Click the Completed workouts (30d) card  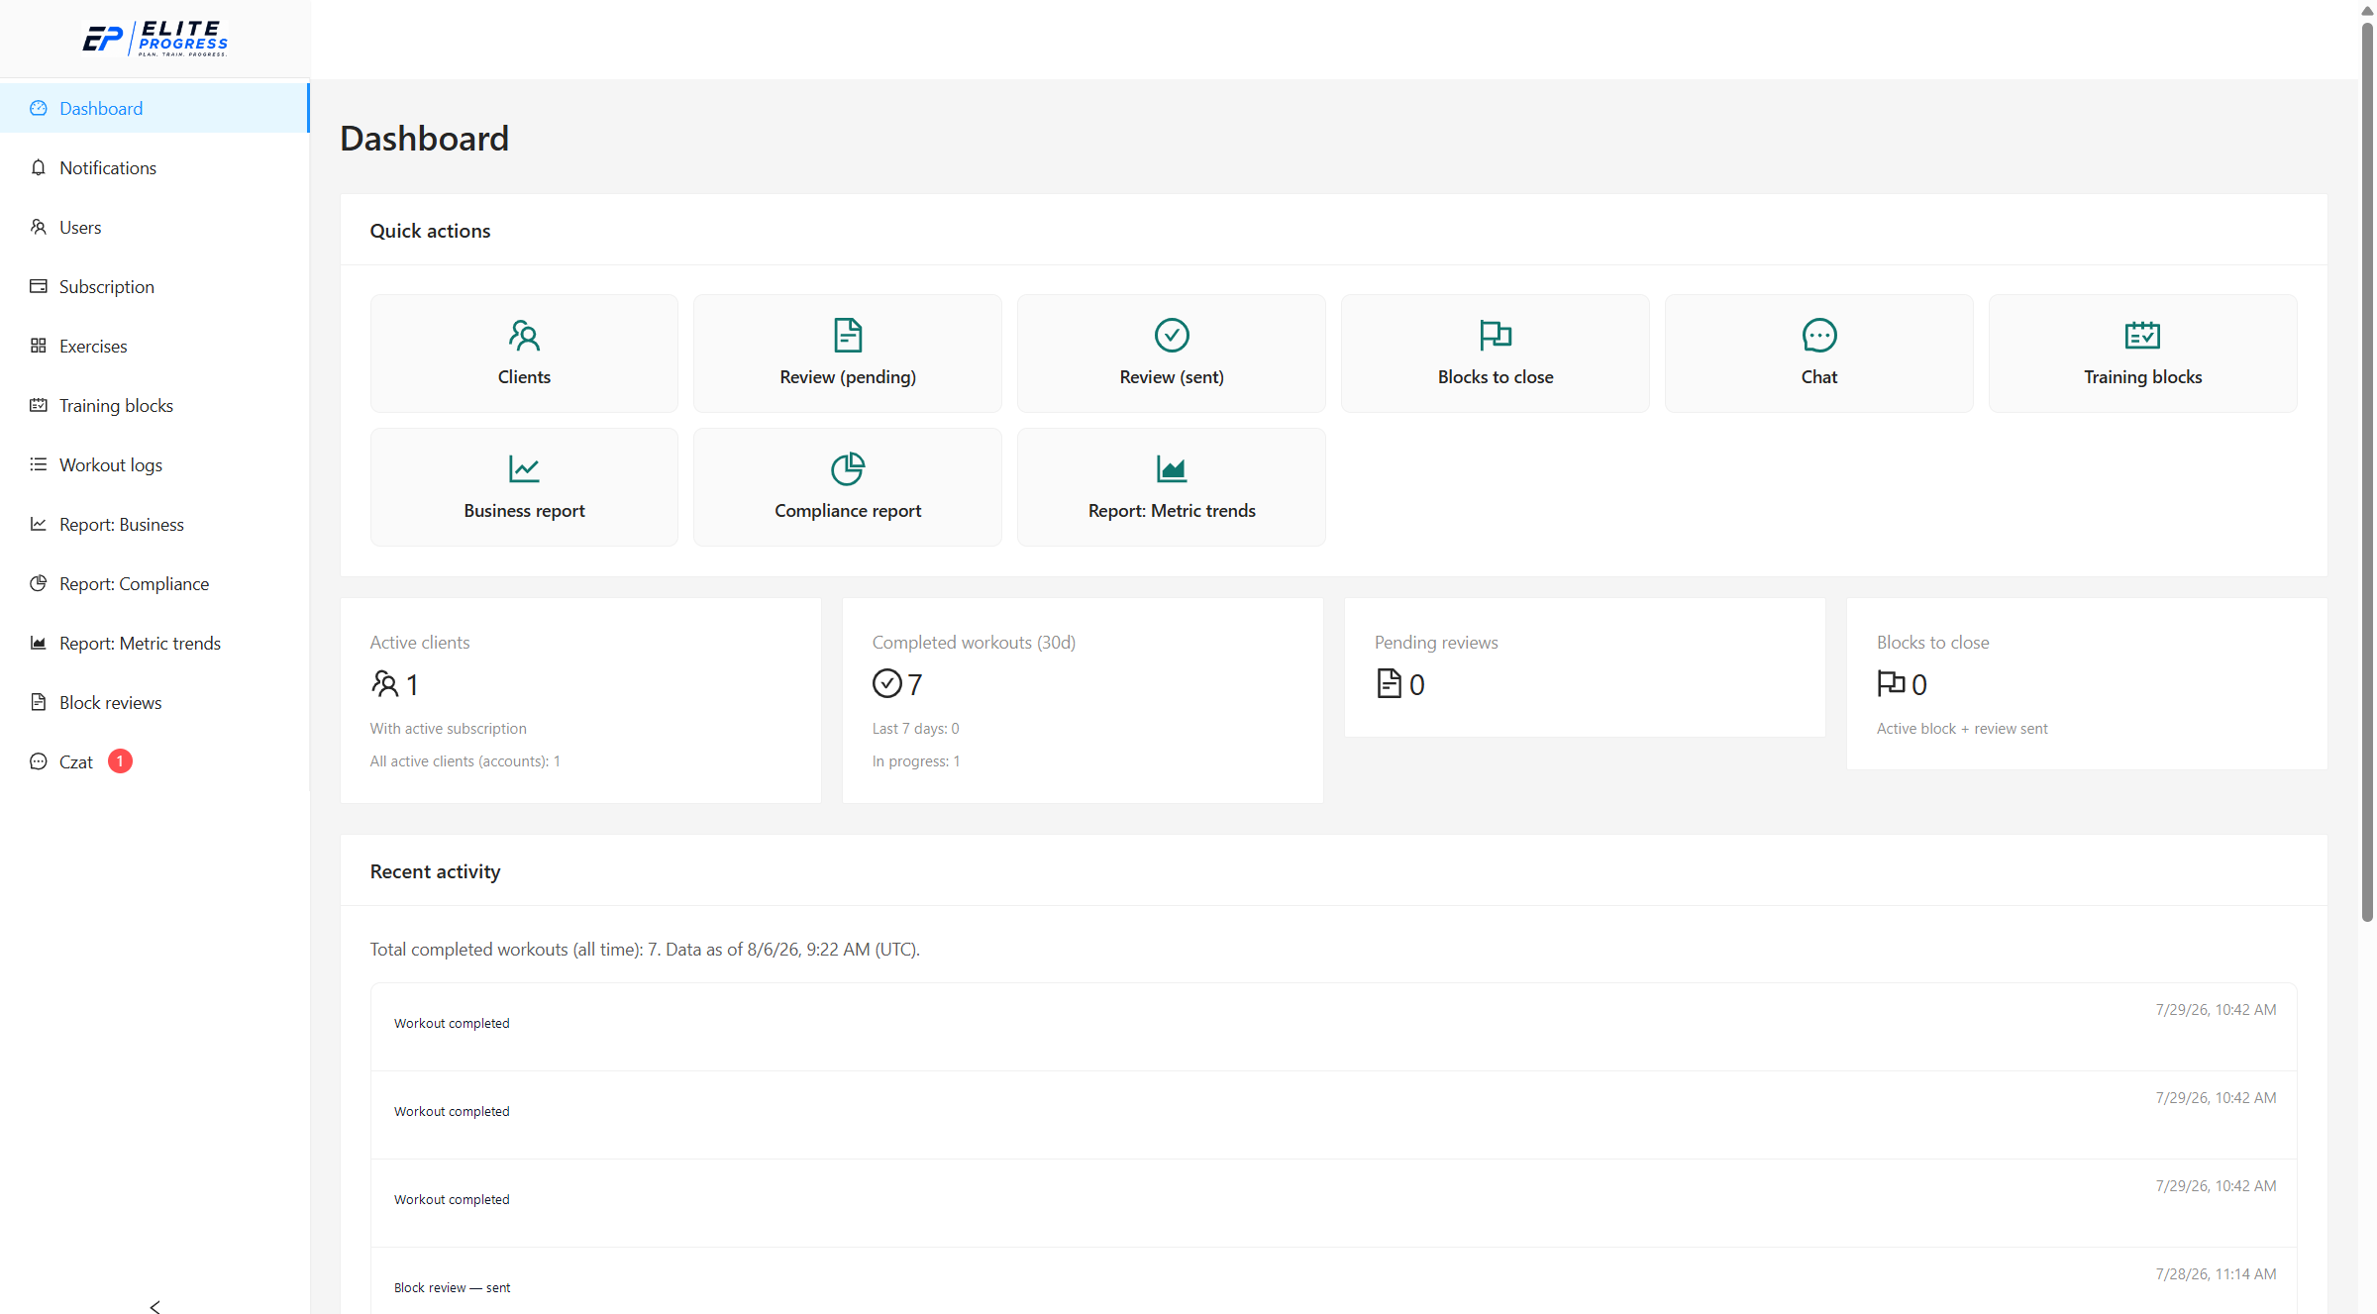[1083, 700]
